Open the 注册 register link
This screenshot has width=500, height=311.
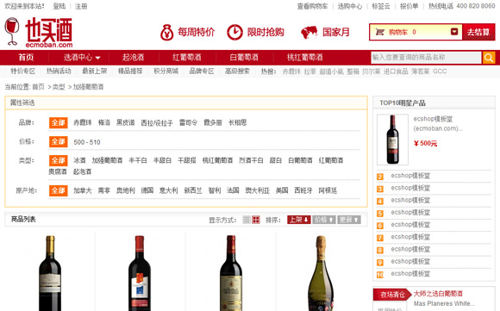tap(81, 6)
